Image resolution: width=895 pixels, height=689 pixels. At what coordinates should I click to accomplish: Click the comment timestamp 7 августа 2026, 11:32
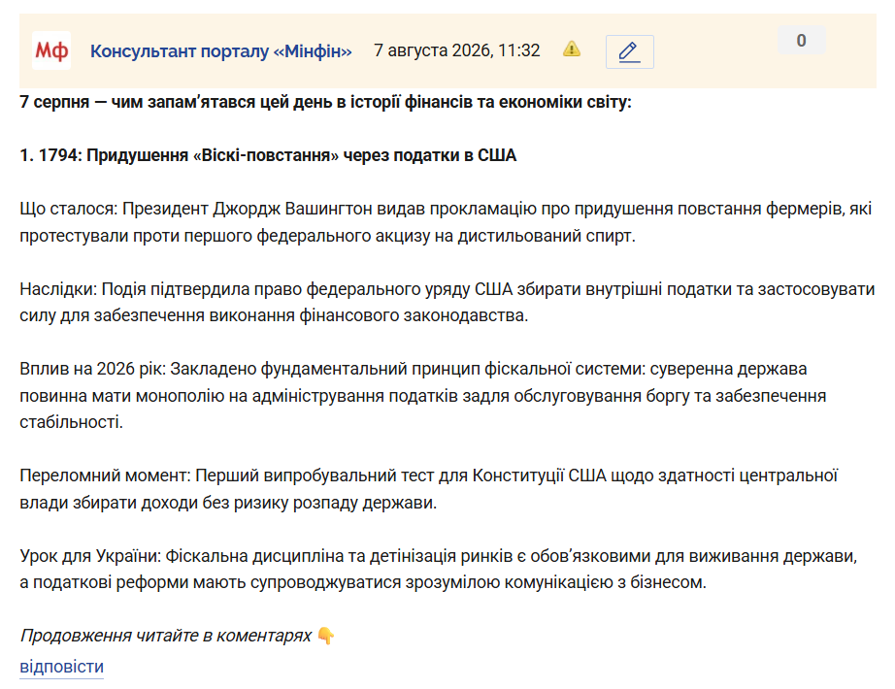coord(456,50)
